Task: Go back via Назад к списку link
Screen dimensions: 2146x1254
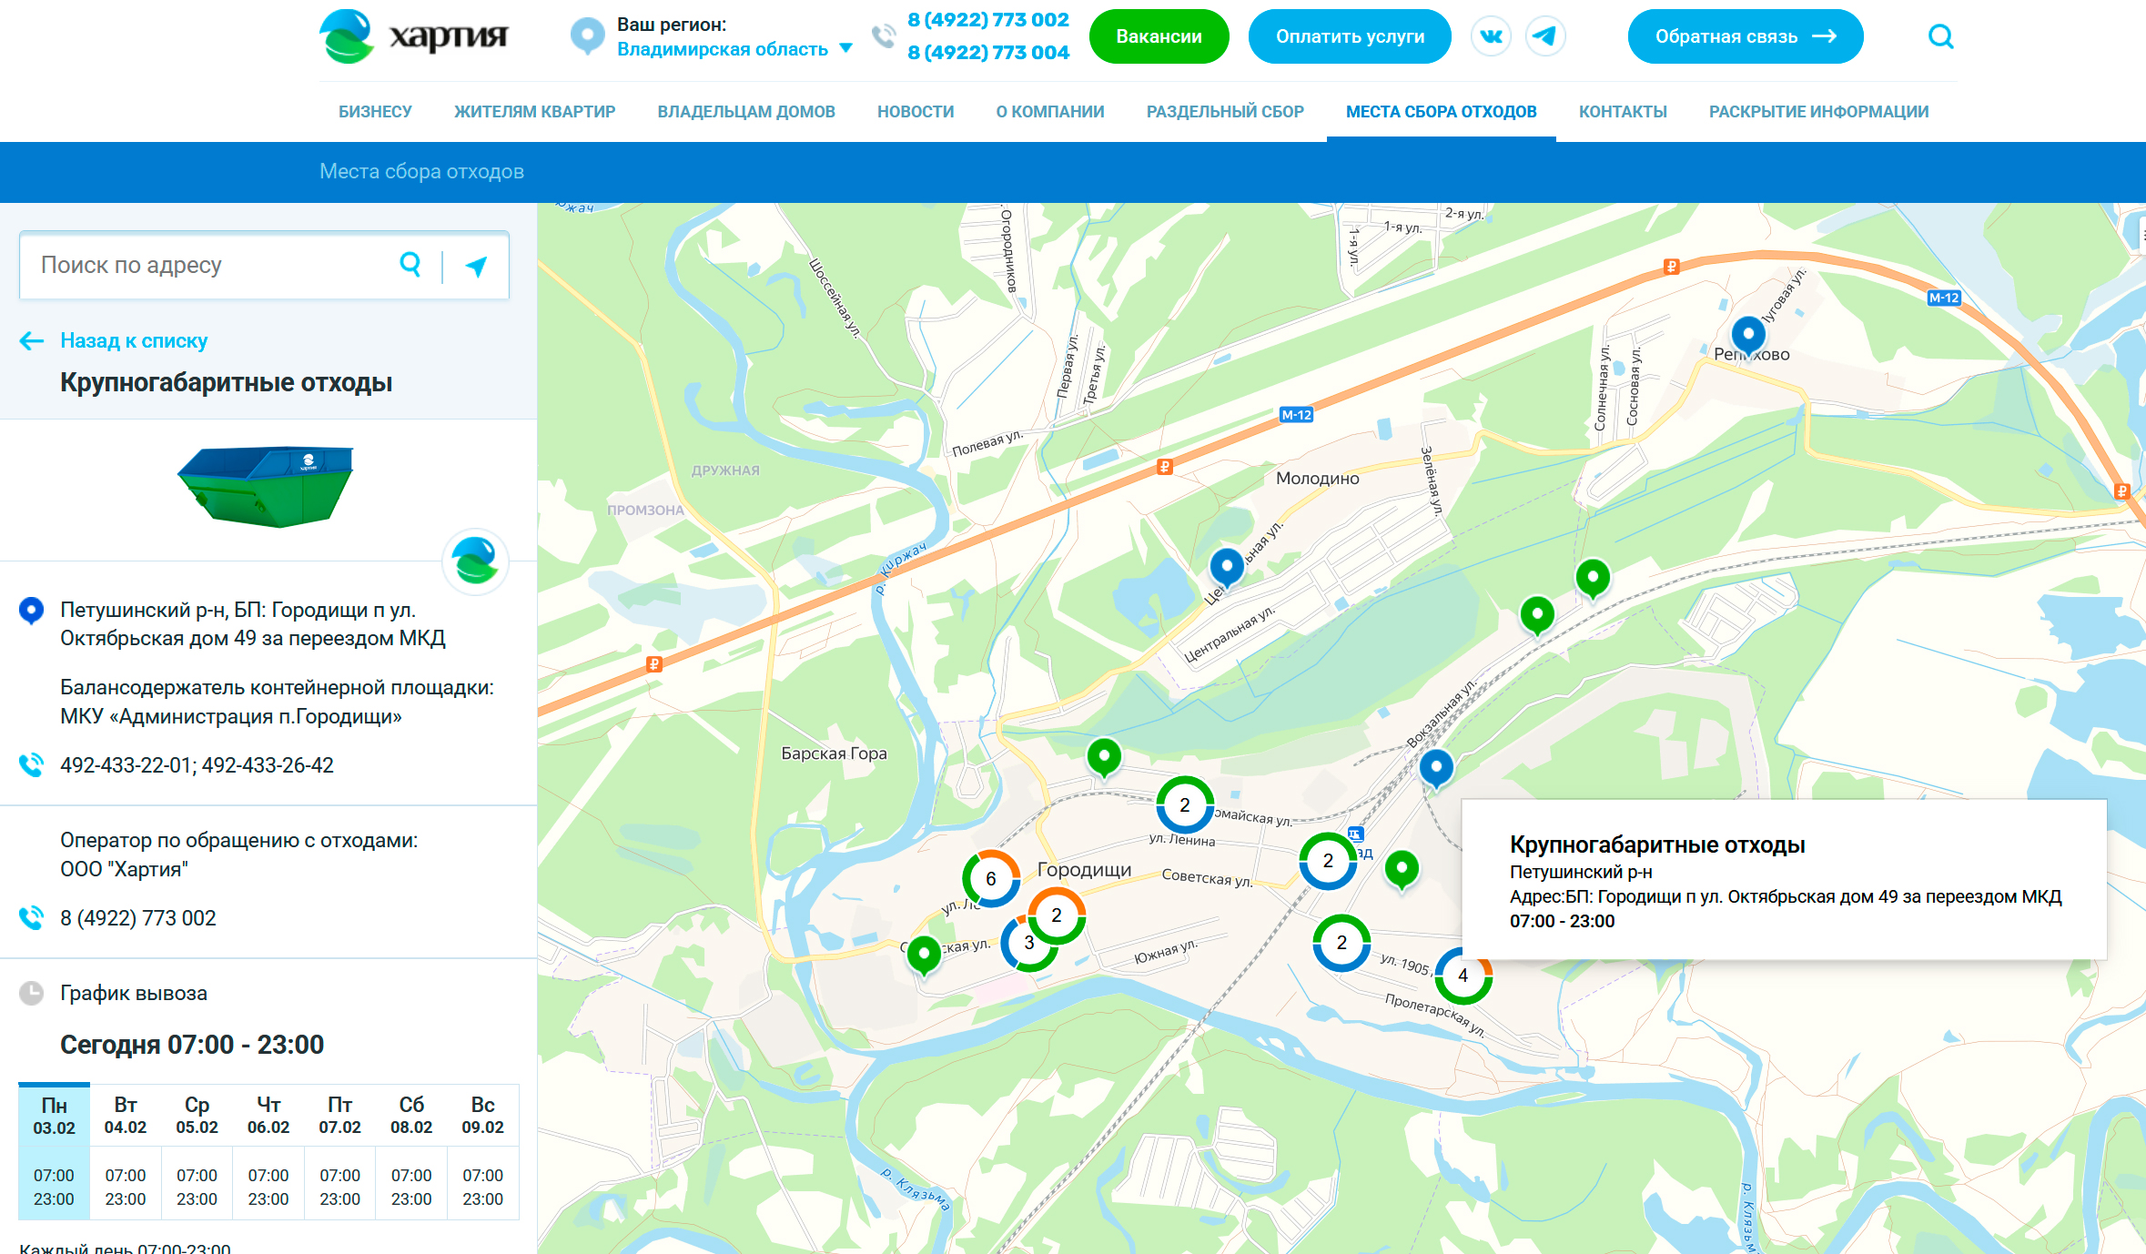Action: coord(133,340)
